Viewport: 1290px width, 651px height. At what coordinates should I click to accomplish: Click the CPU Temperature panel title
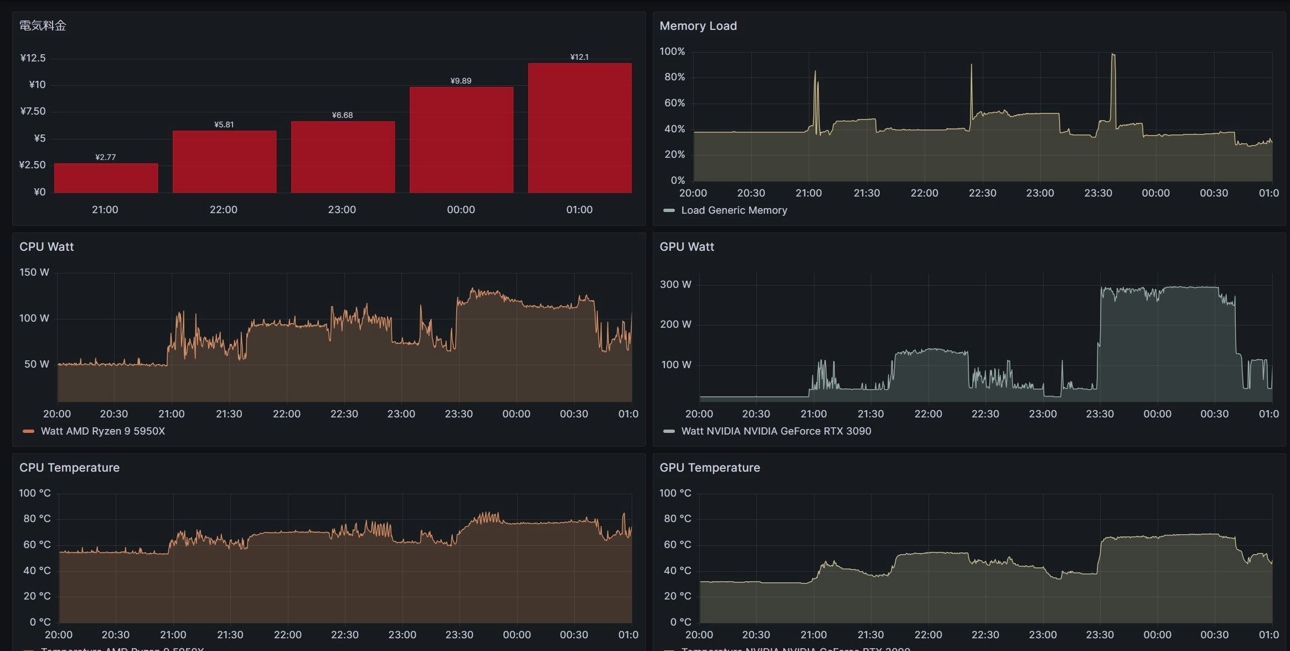(x=69, y=467)
